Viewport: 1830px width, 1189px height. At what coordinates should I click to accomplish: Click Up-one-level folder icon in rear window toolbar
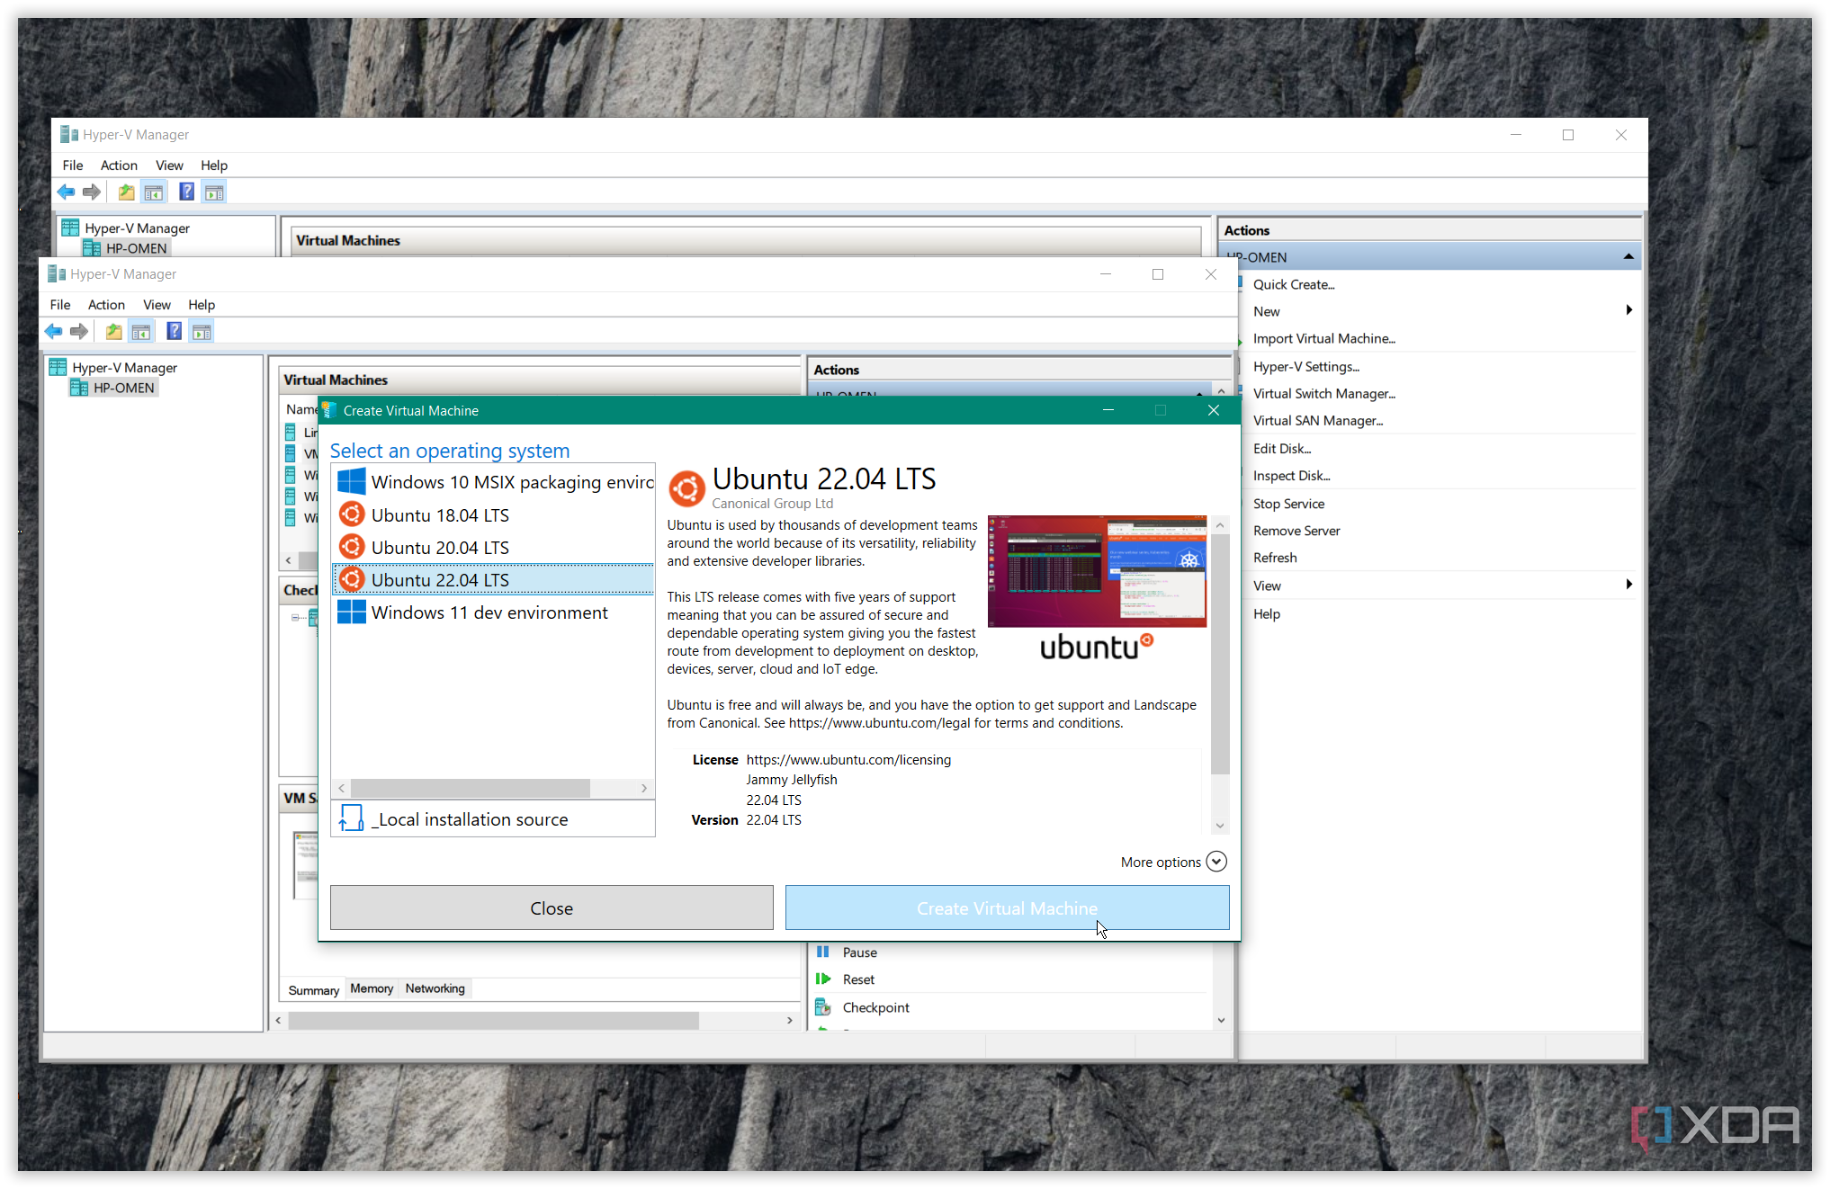point(126,192)
